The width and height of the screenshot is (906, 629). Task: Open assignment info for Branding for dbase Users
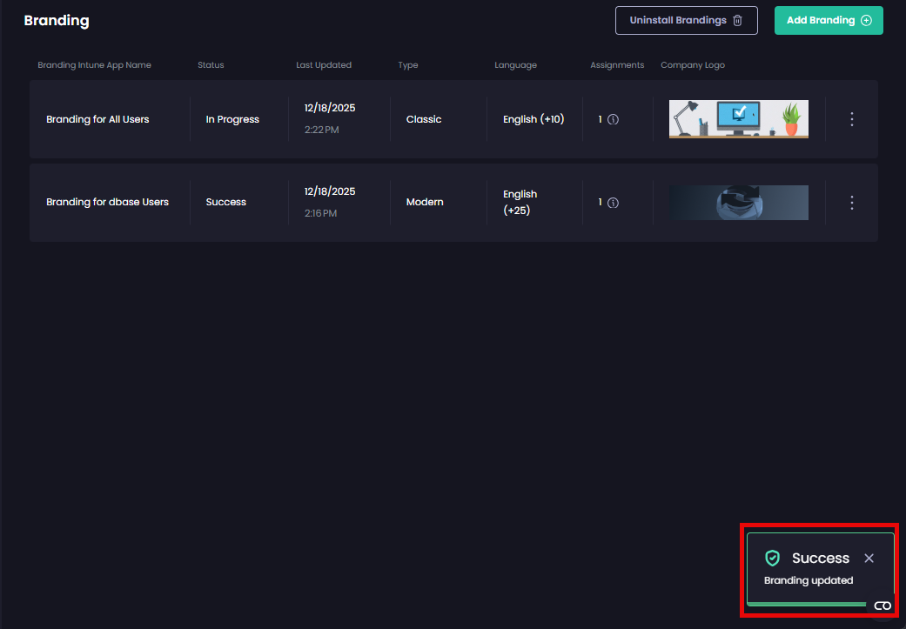pyautogui.click(x=613, y=203)
